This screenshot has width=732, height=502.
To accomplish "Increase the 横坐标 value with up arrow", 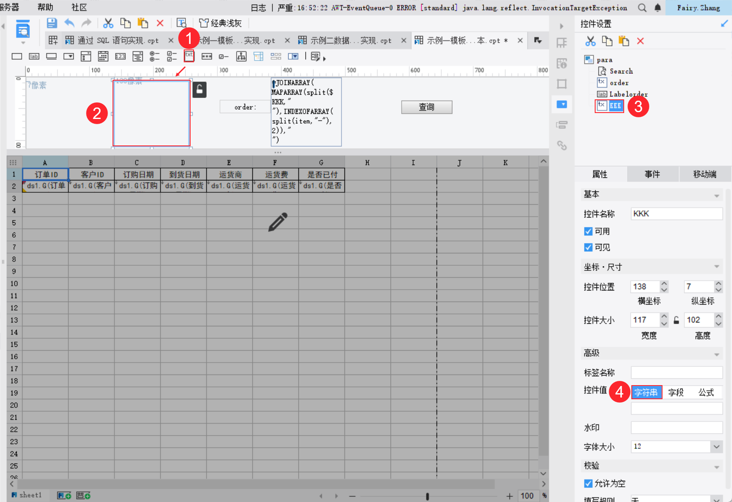I will point(664,284).
